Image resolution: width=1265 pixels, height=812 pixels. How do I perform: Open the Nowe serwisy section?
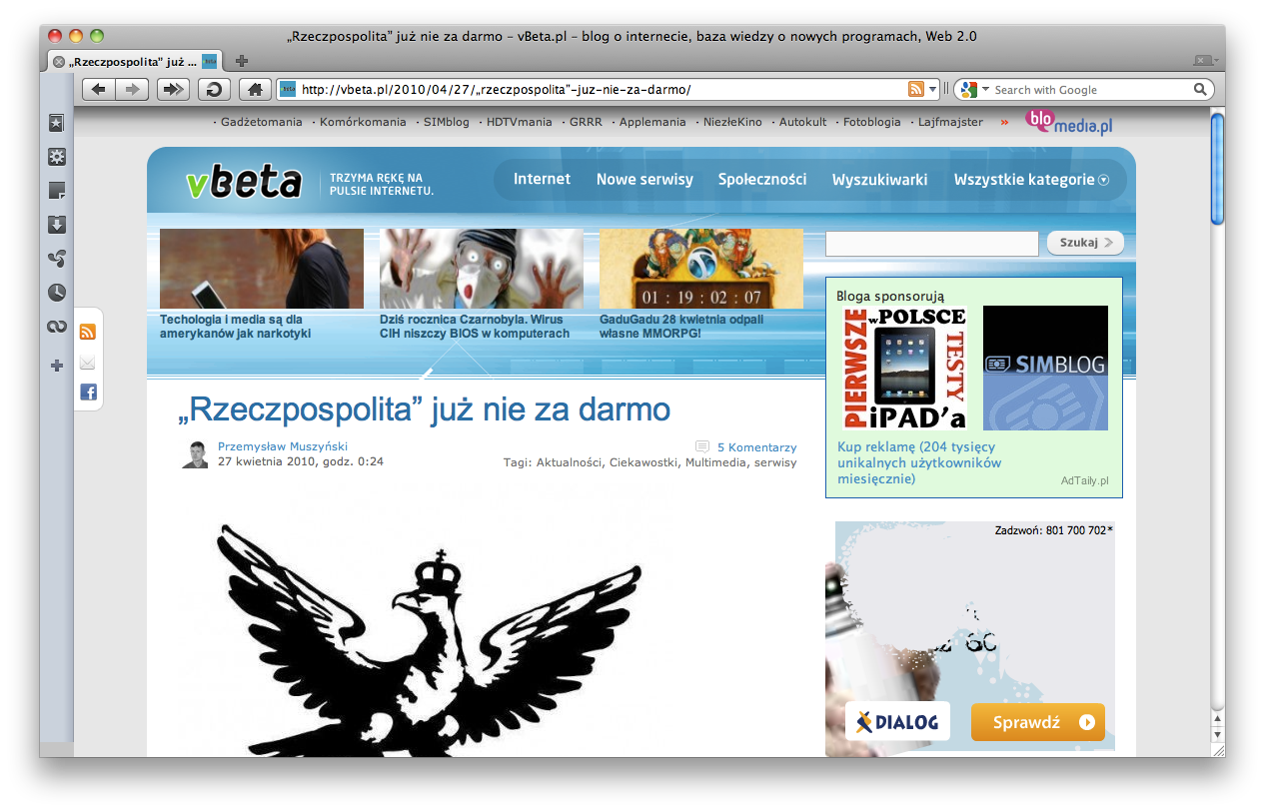coord(644,180)
